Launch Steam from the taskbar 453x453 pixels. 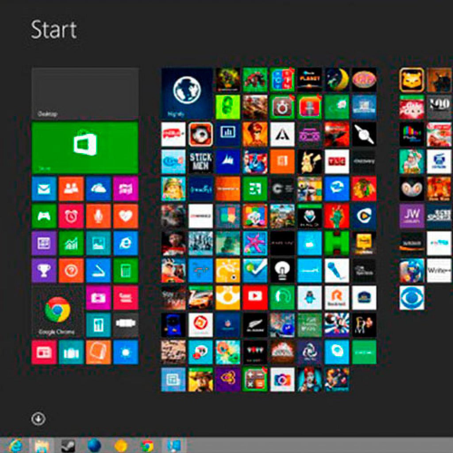tap(68, 445)
